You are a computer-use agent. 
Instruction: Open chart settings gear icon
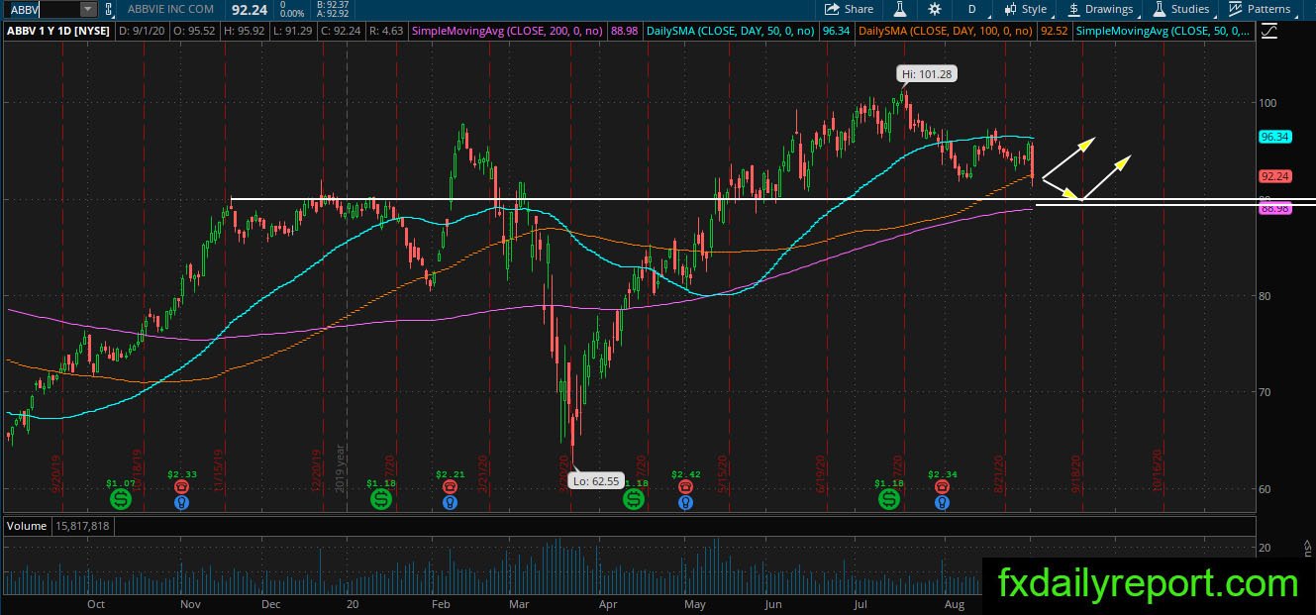click(x=935, y=9)
